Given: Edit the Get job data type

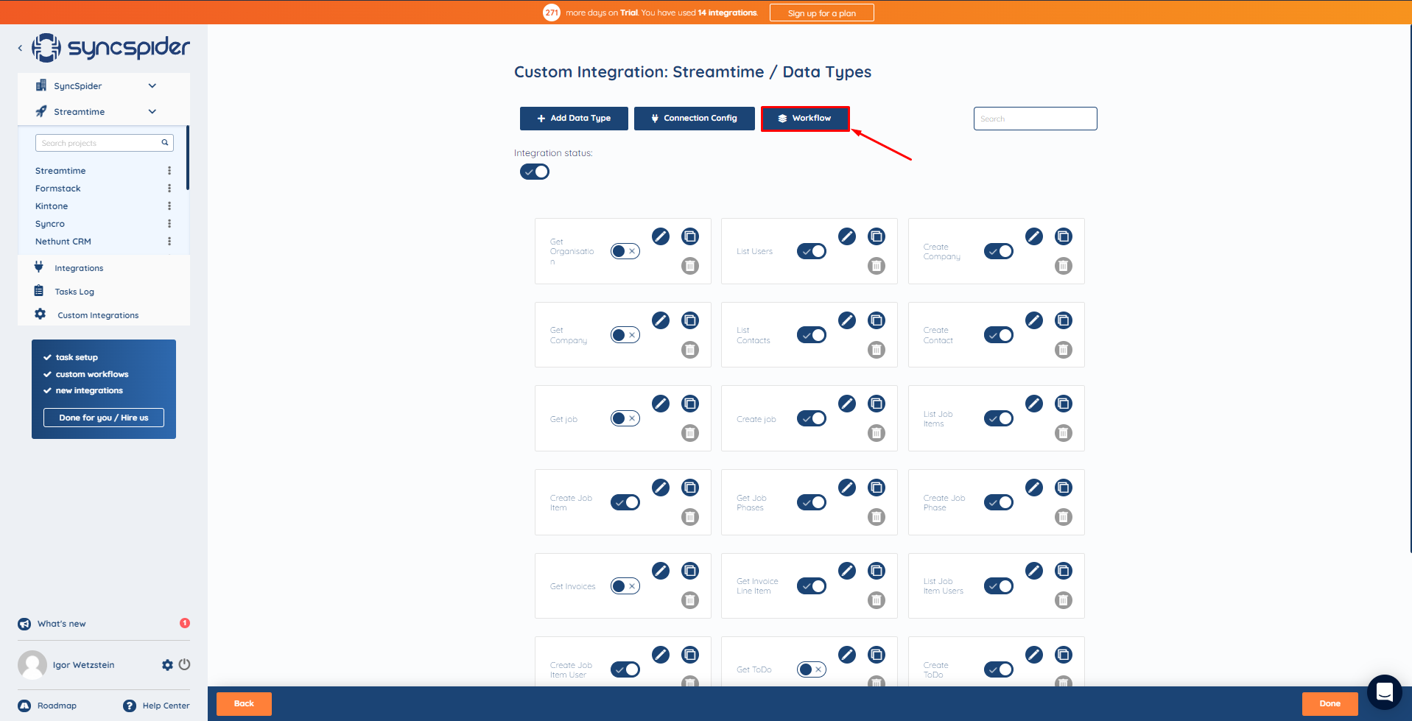Looking at the screenshot, I should [x=661, y=404].
